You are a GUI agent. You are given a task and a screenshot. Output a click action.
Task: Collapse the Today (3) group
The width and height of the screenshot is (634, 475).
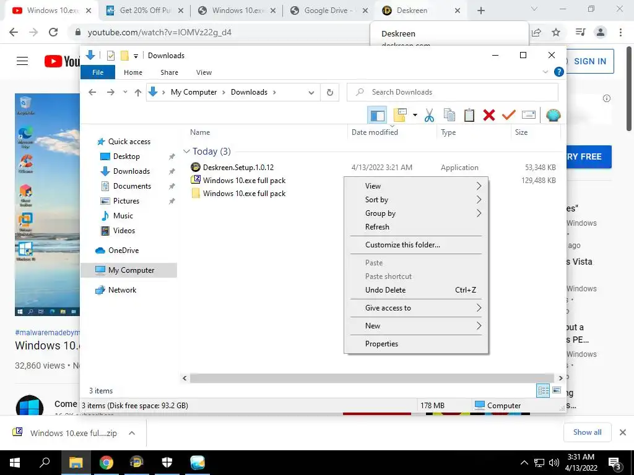186,151
